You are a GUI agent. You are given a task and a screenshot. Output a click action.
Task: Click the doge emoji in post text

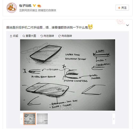point(90,27)
